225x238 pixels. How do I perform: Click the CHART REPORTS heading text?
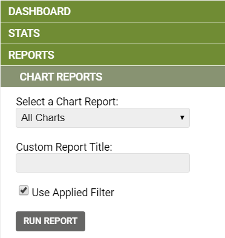coord(61,77)
